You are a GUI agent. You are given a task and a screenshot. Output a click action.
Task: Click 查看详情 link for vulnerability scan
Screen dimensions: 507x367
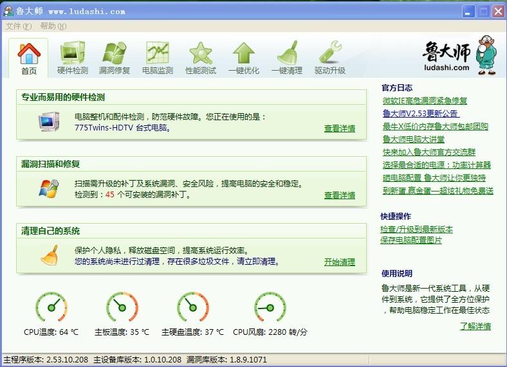(339, 195)
